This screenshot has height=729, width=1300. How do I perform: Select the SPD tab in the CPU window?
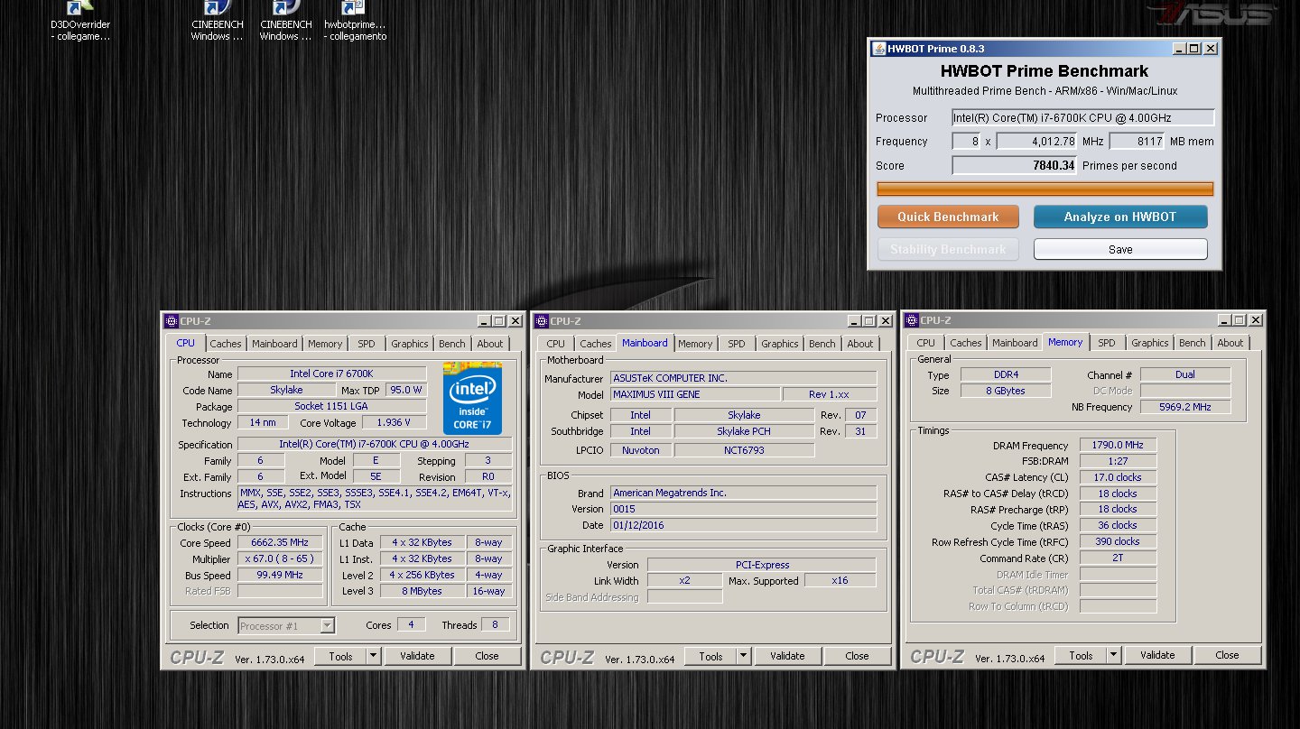[366, 344]
